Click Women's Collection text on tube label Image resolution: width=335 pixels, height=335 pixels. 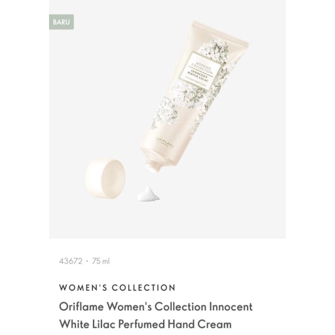(x=202, y=67)
